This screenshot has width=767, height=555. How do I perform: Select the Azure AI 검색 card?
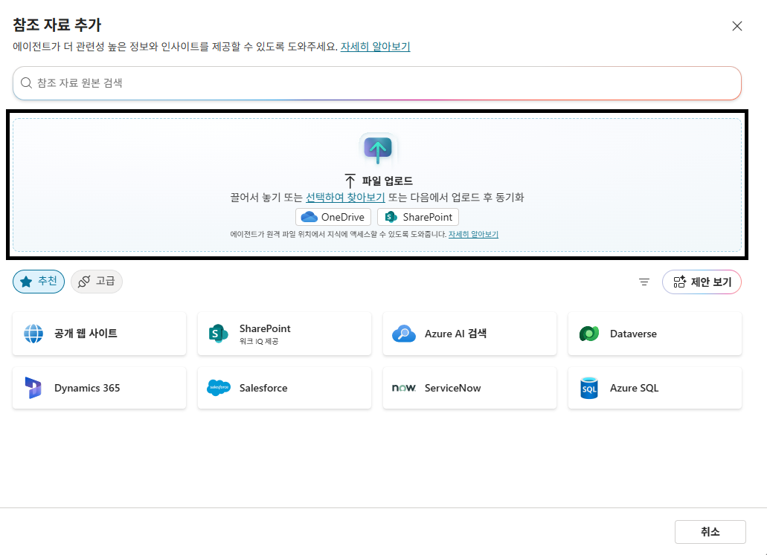[469, 334]
